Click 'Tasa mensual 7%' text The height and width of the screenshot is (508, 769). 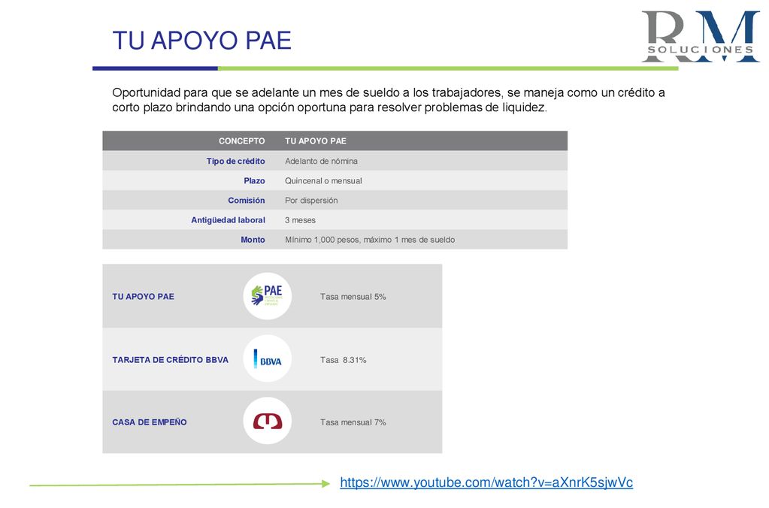click(x=353, y=422)
